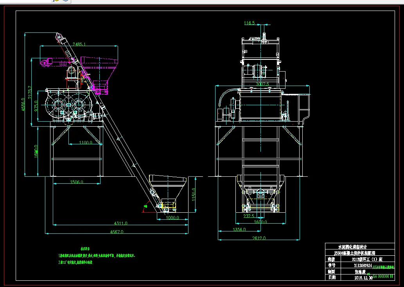Click the 3113007434 student number cell
The width and height of the screenshot is (404, 287).
point(363,265)
